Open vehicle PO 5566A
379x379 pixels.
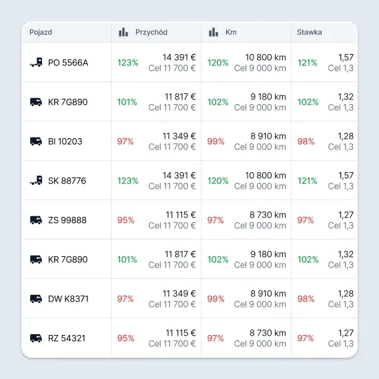tap(68, 63)
